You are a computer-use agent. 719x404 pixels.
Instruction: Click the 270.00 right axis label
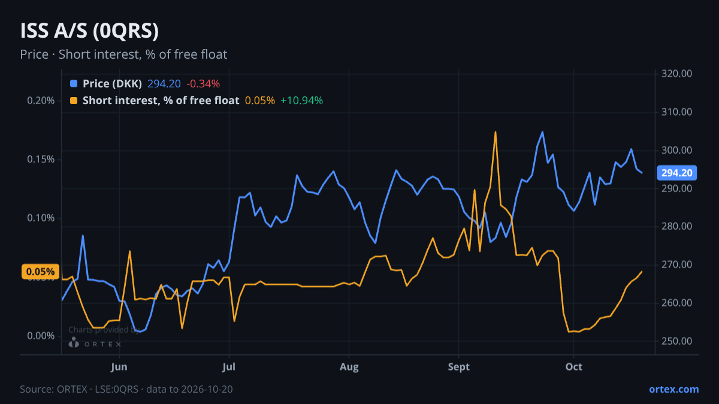677,265
